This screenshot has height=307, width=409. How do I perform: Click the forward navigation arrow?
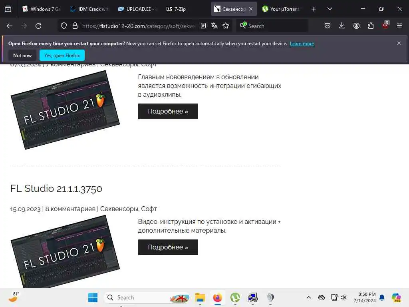tap(24, 26)
